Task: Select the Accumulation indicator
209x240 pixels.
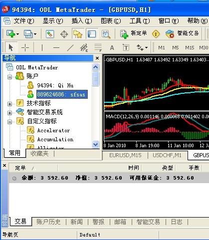Action: tap(55, 139)
